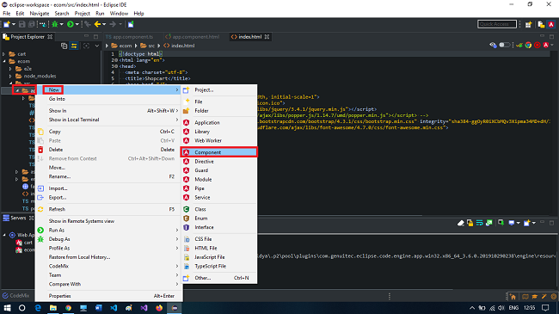Image resolution: width=559 pixels, height=314 pixels.
Task: Select JavaScript File in the submenu
Action: (218, 257)
